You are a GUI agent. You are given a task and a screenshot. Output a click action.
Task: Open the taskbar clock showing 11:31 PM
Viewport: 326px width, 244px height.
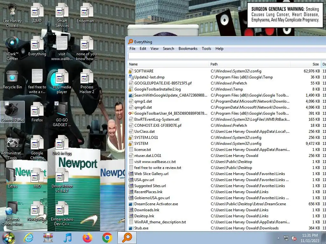(310, 238)
